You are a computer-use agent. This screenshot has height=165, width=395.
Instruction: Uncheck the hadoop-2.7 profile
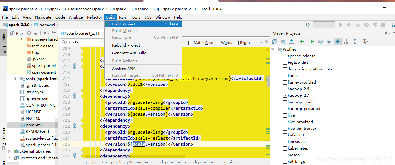[285, 96]
